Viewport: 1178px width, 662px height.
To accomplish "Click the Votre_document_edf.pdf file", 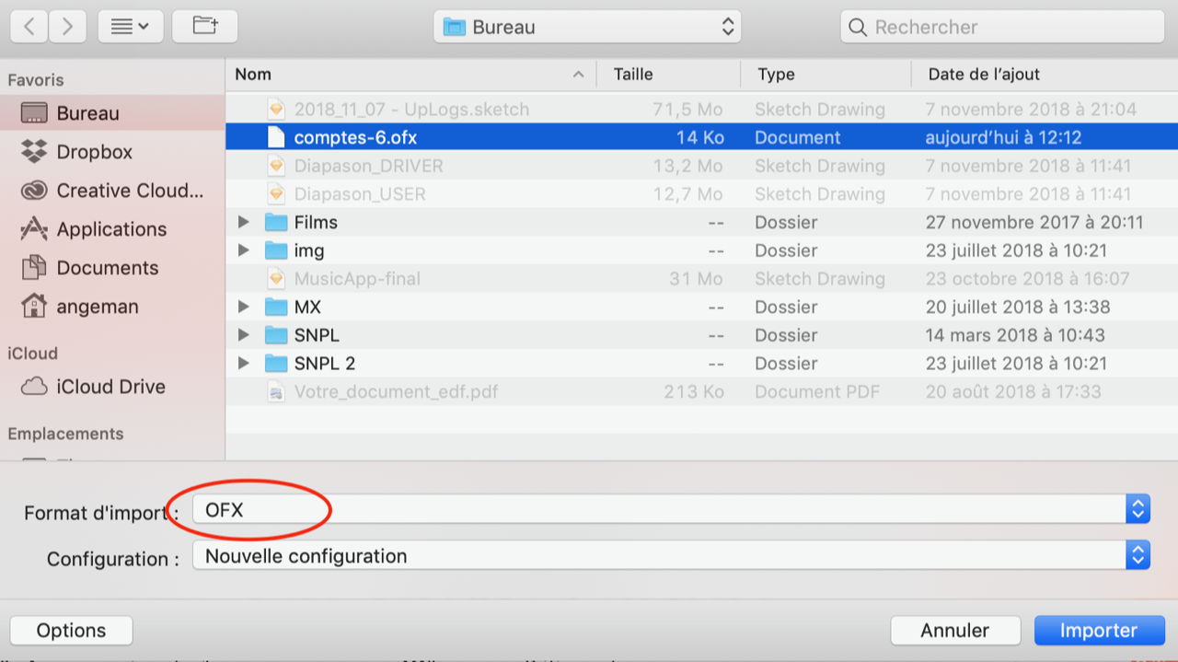I will [x=701, y=391].
